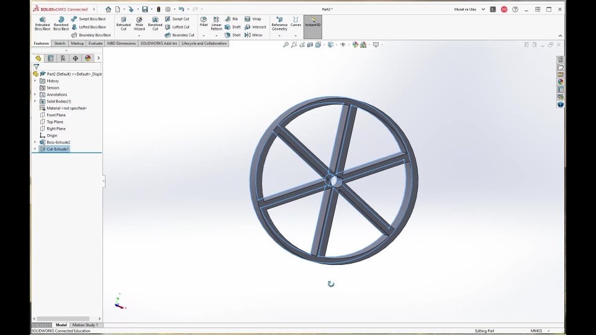
Task: Expand the Solid Bodies(1) node
Action: 35,101
